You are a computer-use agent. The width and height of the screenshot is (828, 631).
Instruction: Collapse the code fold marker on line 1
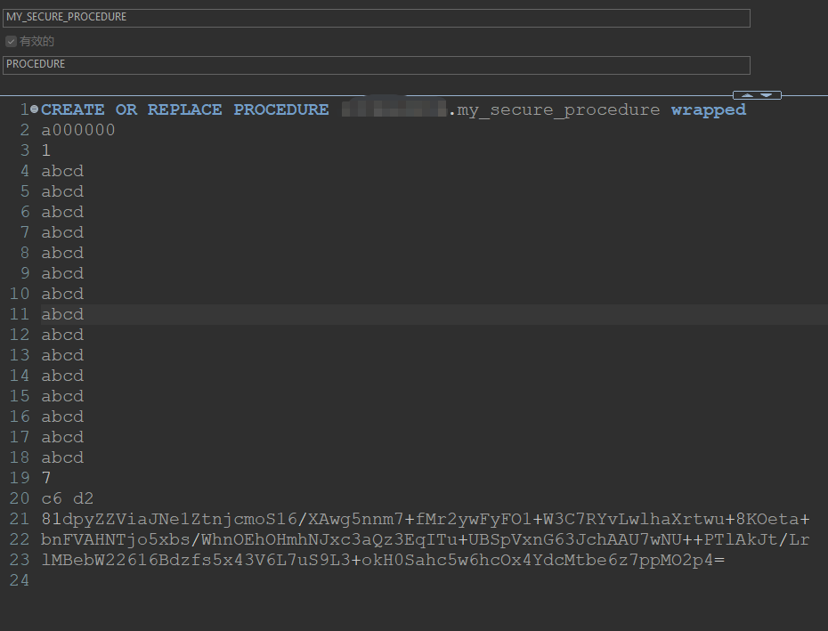pos(34,109)
